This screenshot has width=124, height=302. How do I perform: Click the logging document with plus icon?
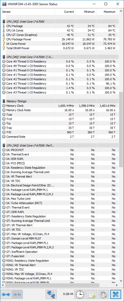pos(92,294)
